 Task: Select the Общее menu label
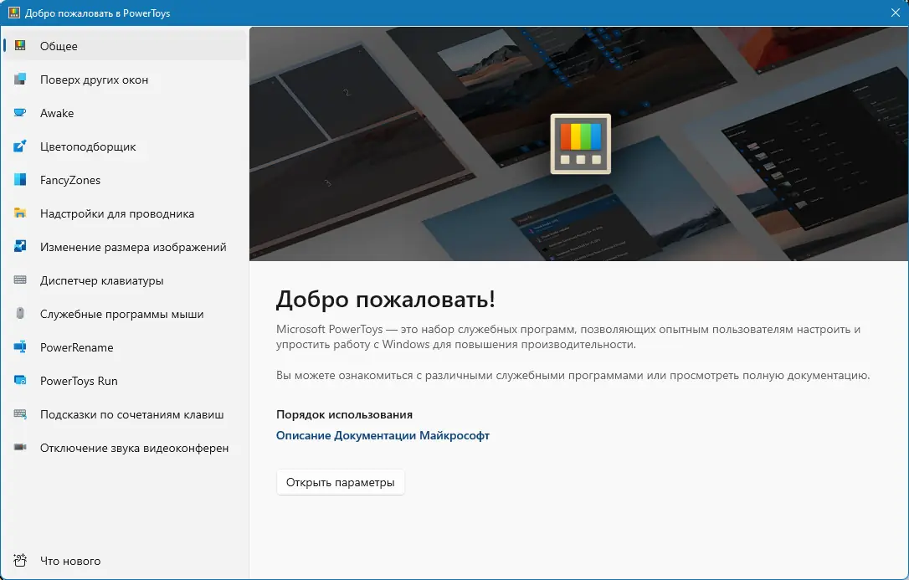(59, 46)
